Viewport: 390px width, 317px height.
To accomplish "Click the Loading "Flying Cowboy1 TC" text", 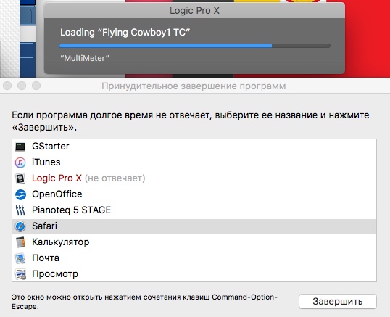I will (125, 33).
